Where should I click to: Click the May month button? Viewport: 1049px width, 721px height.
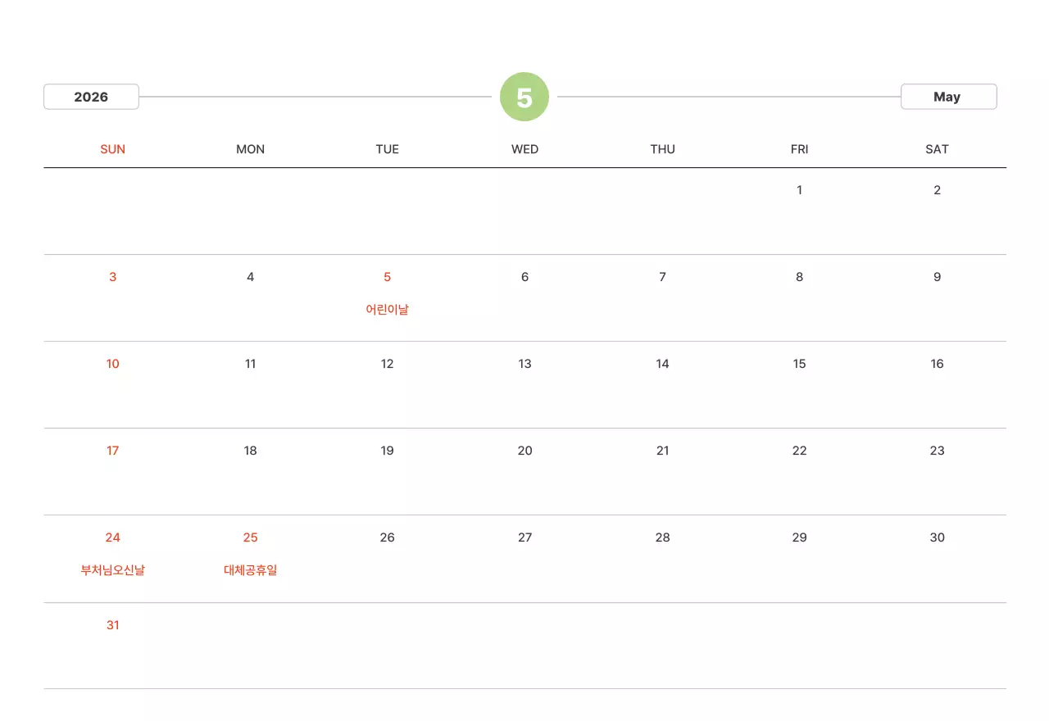tap(948, 97)
